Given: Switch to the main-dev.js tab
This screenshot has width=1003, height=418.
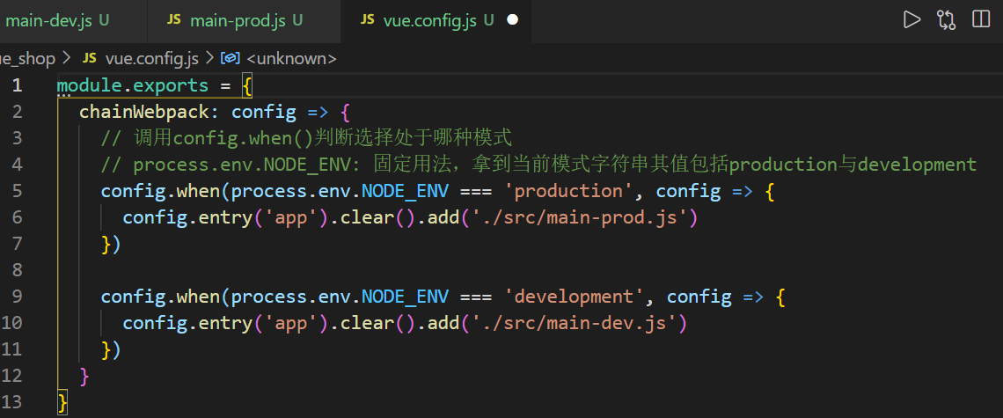Looking at the screenshot, I should pos(48,20).
